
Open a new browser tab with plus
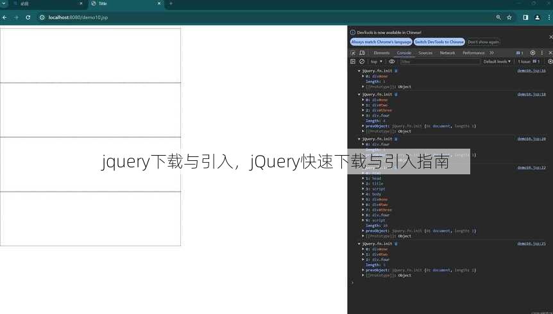[x=171, y=3]
